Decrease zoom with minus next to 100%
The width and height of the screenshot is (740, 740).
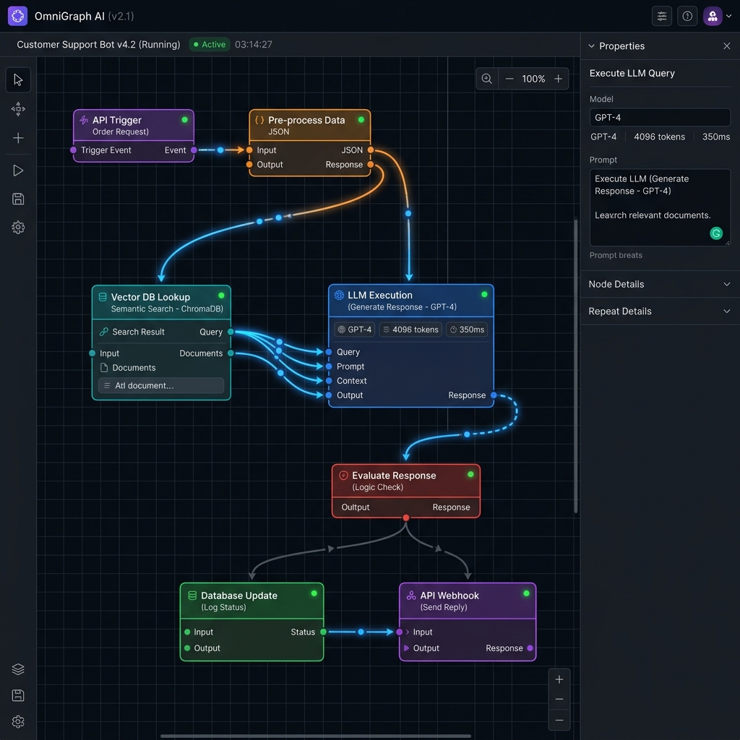pyautogui.click(x=509, y=79)
